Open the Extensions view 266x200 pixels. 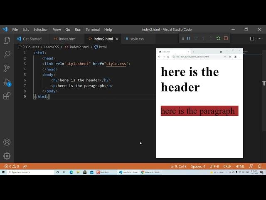tap(7, 96)
